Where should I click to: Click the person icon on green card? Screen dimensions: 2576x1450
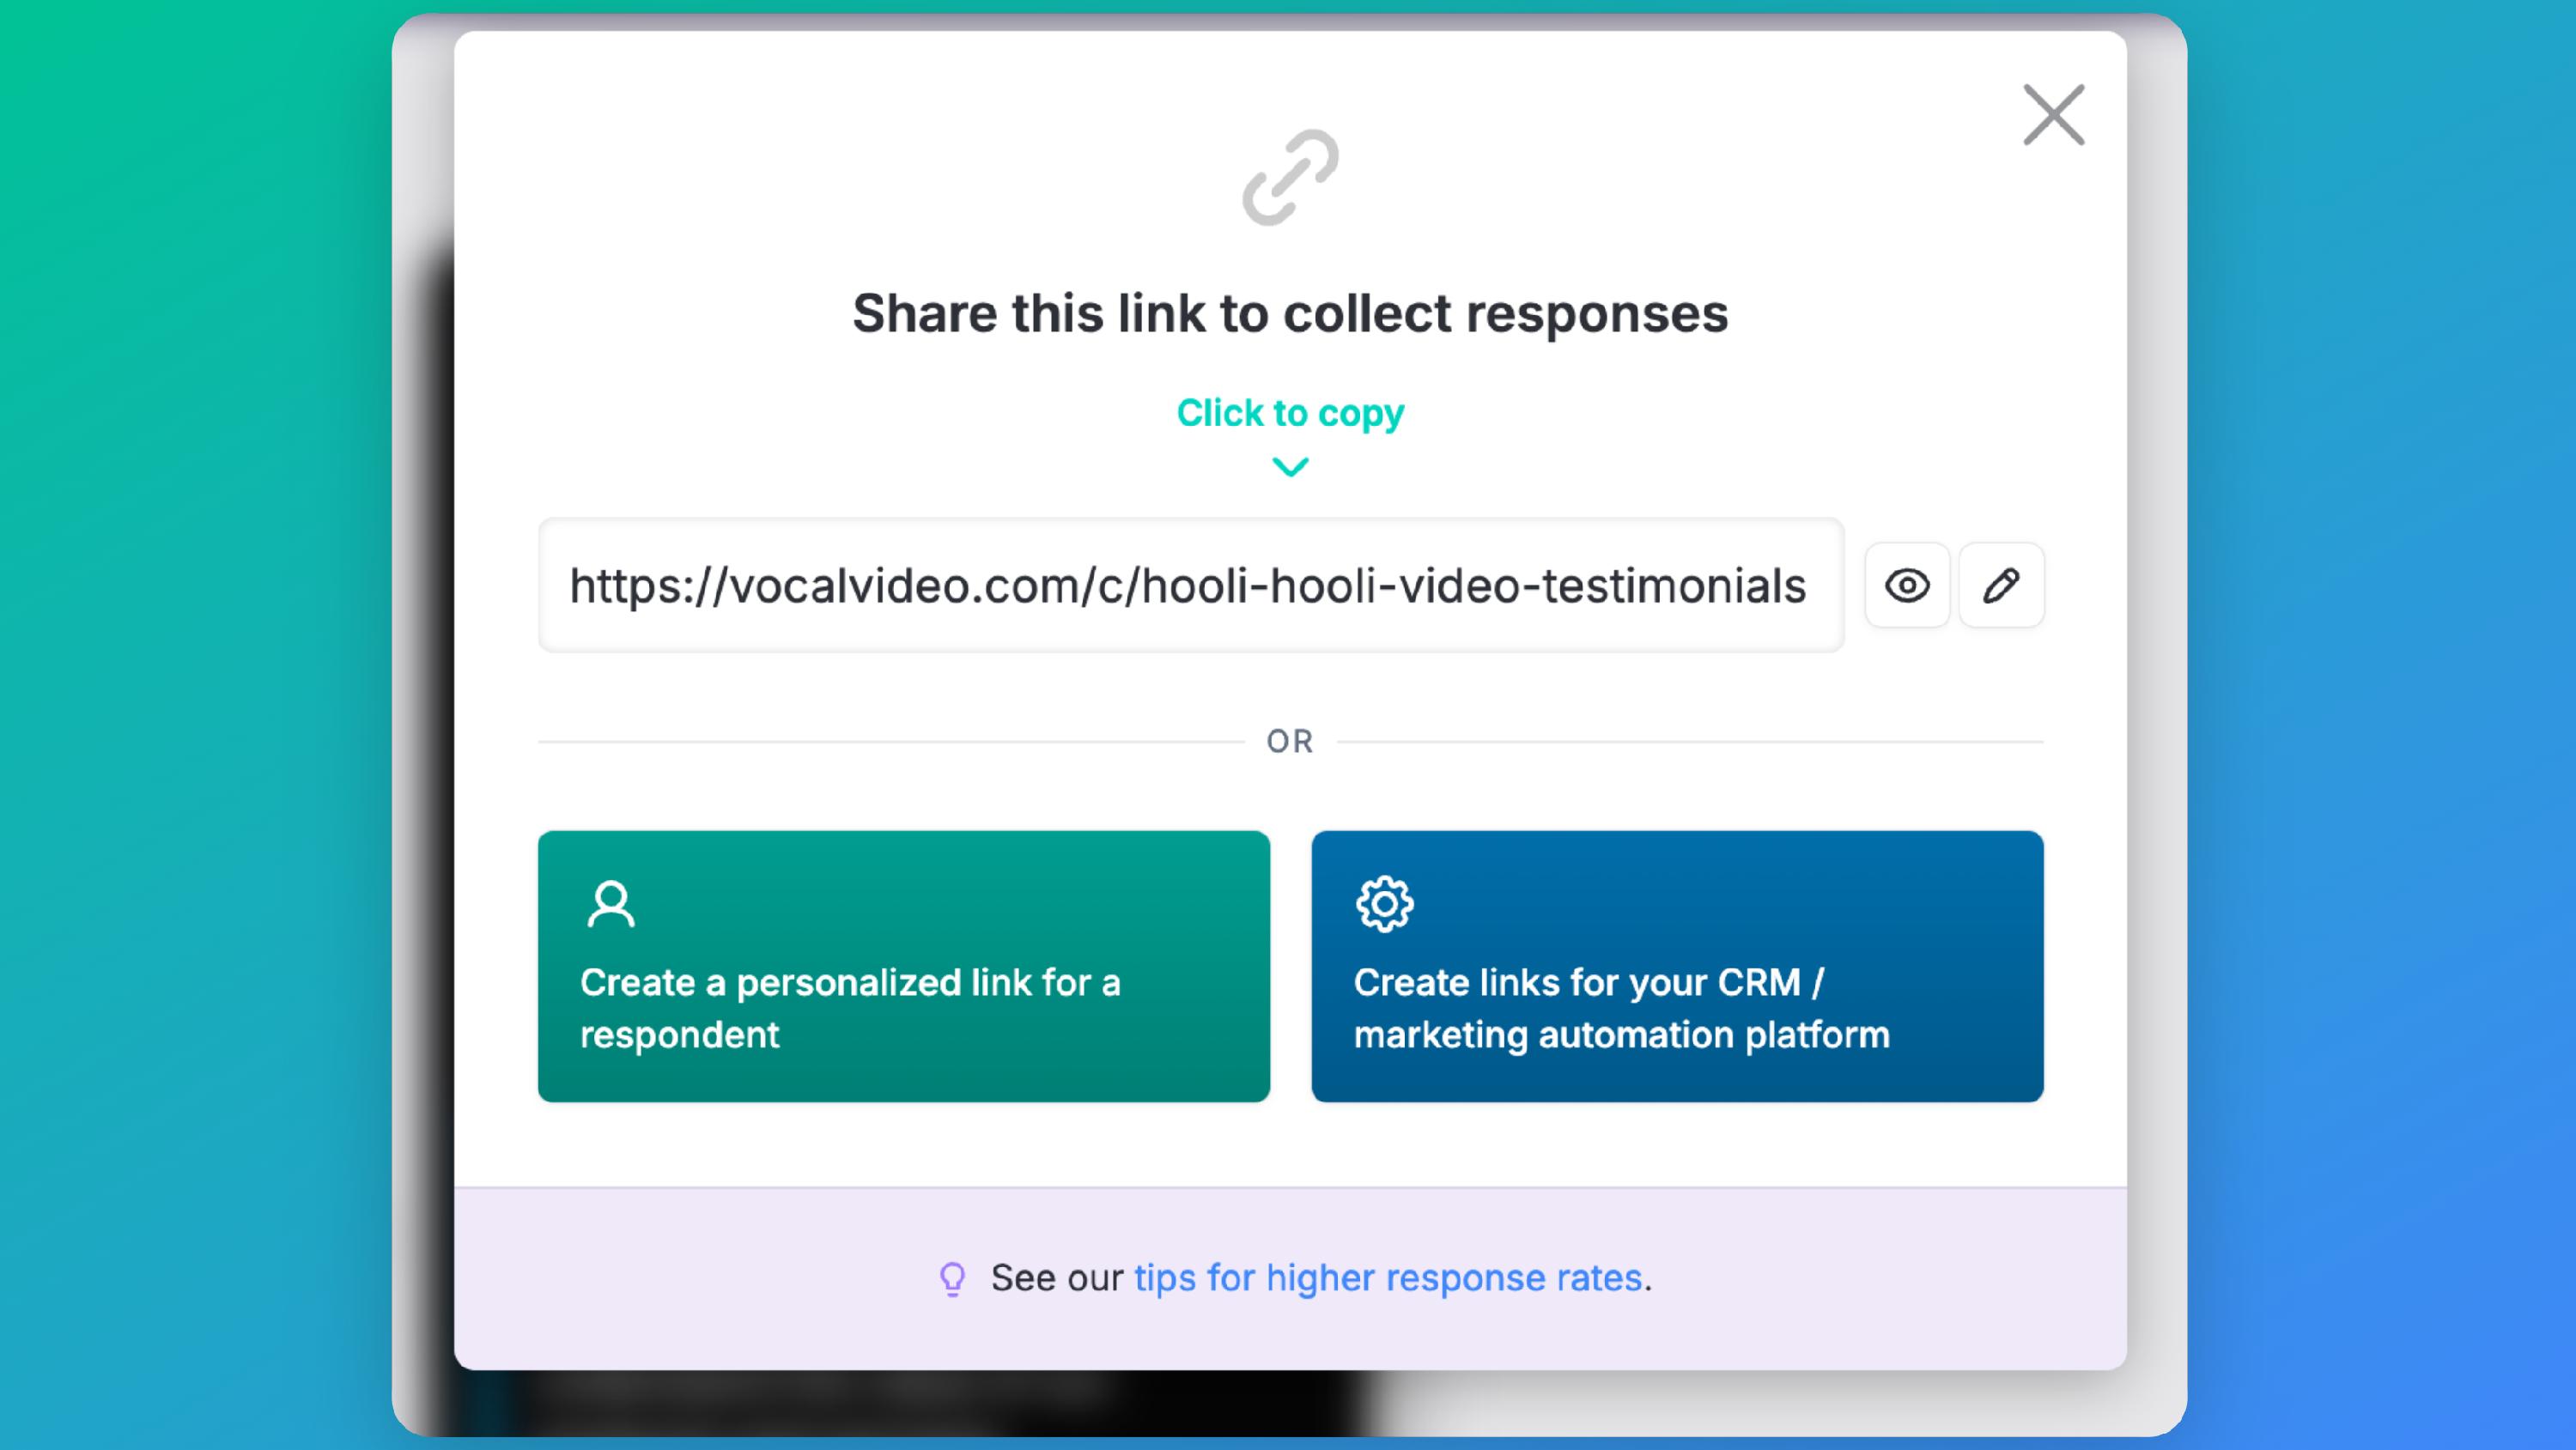click(x=610, y=904)
